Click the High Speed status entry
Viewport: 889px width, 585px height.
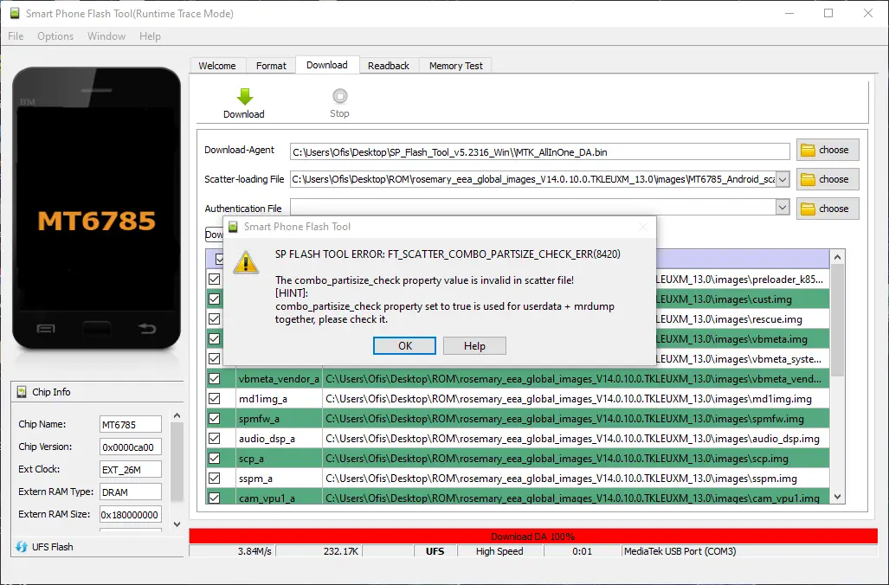click(499, 551)
